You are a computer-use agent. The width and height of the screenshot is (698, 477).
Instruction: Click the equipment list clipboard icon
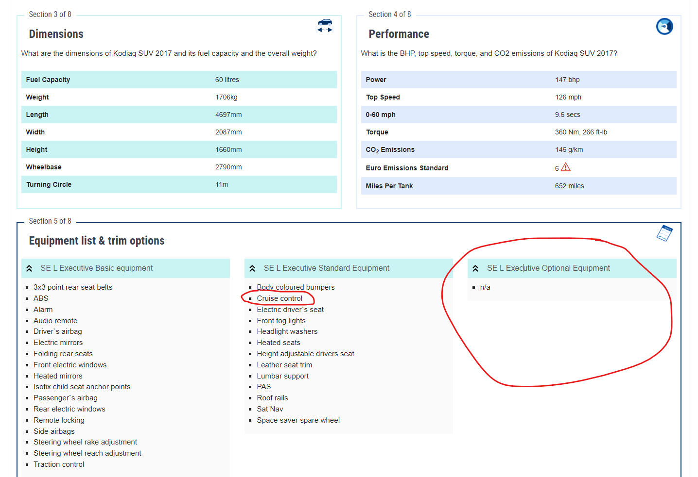pyautogui.click(x=664, y=233)
